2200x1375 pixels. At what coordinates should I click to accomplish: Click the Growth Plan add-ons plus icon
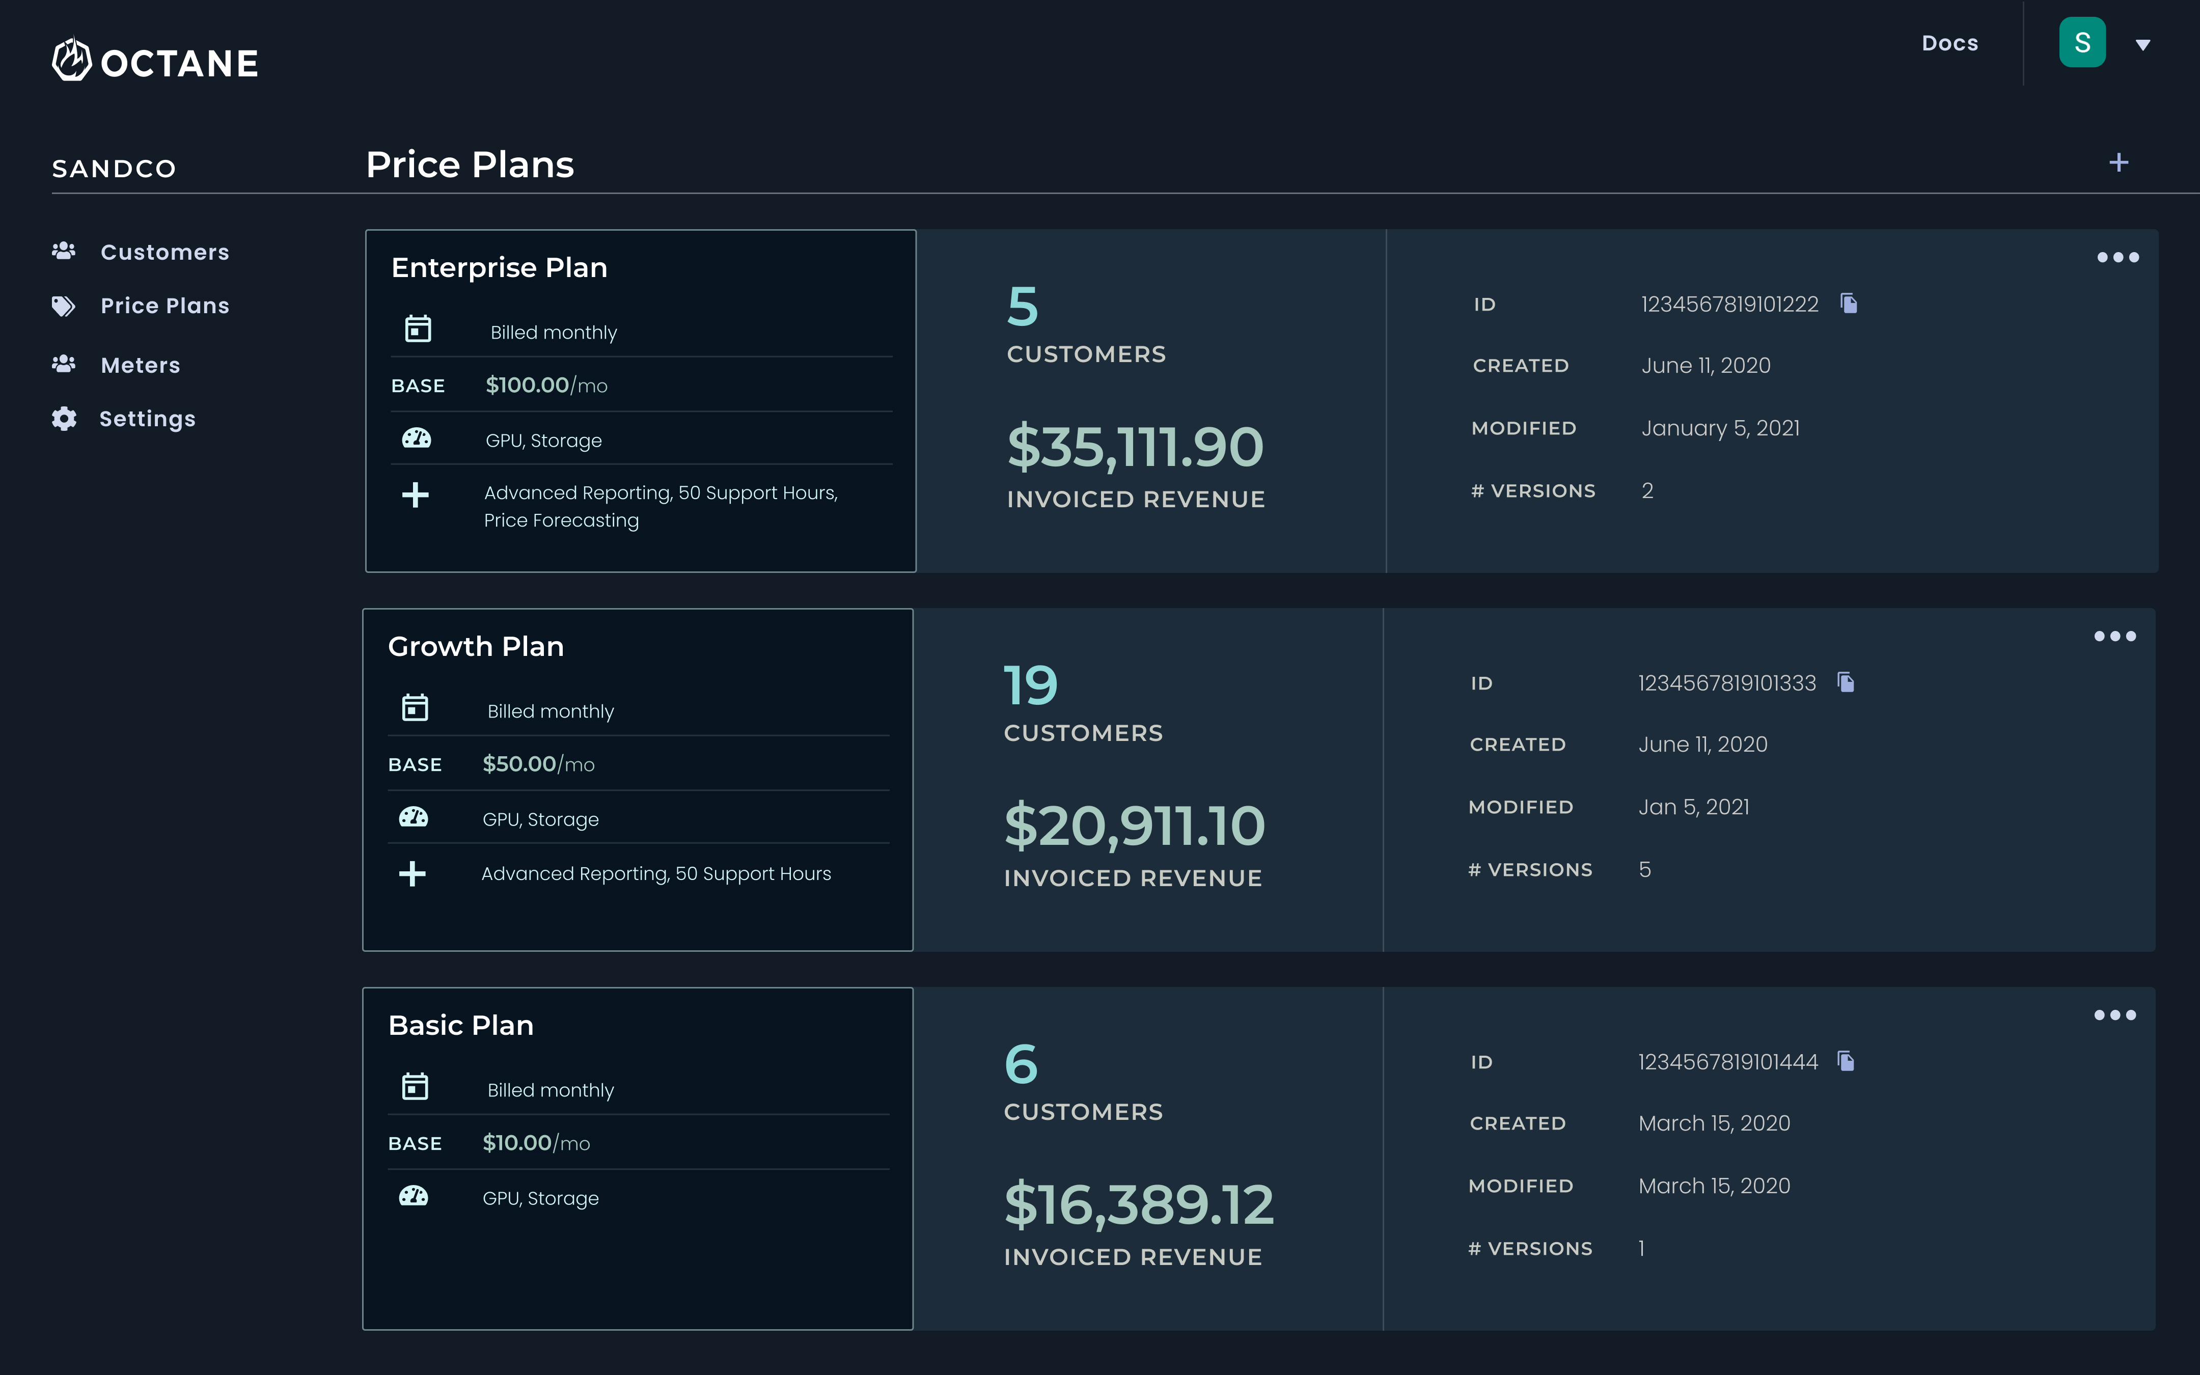click(413, 874)
